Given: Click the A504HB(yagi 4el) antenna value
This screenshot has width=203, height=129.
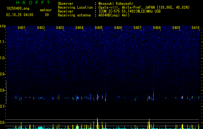Looking at the screenshot, I should coord(114,15).
